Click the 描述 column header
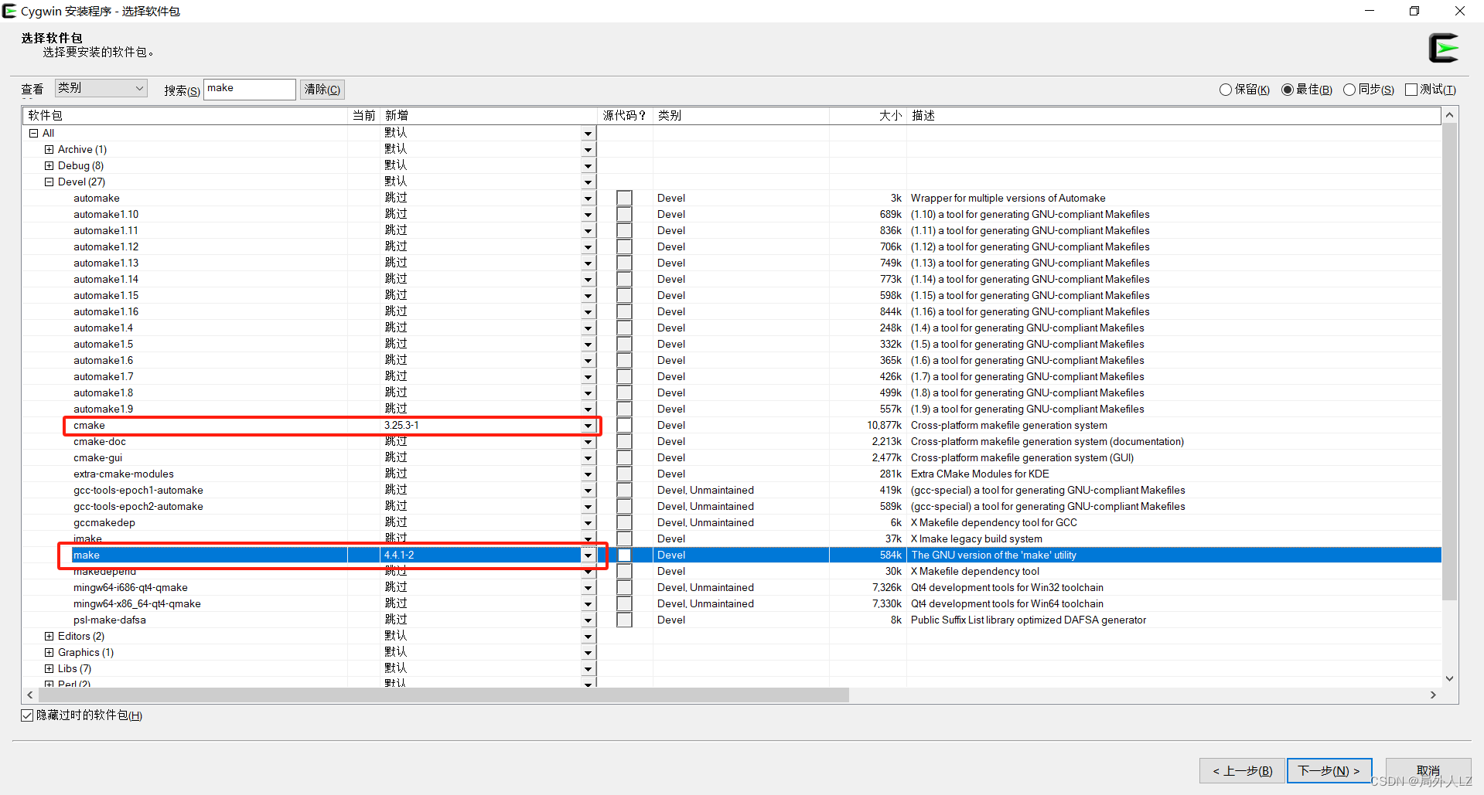1484x795 pixels. (x=1174, y=116)
